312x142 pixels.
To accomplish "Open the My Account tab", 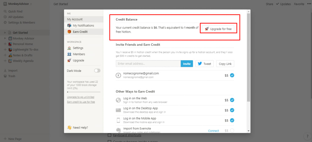I will tap(83, 19).
